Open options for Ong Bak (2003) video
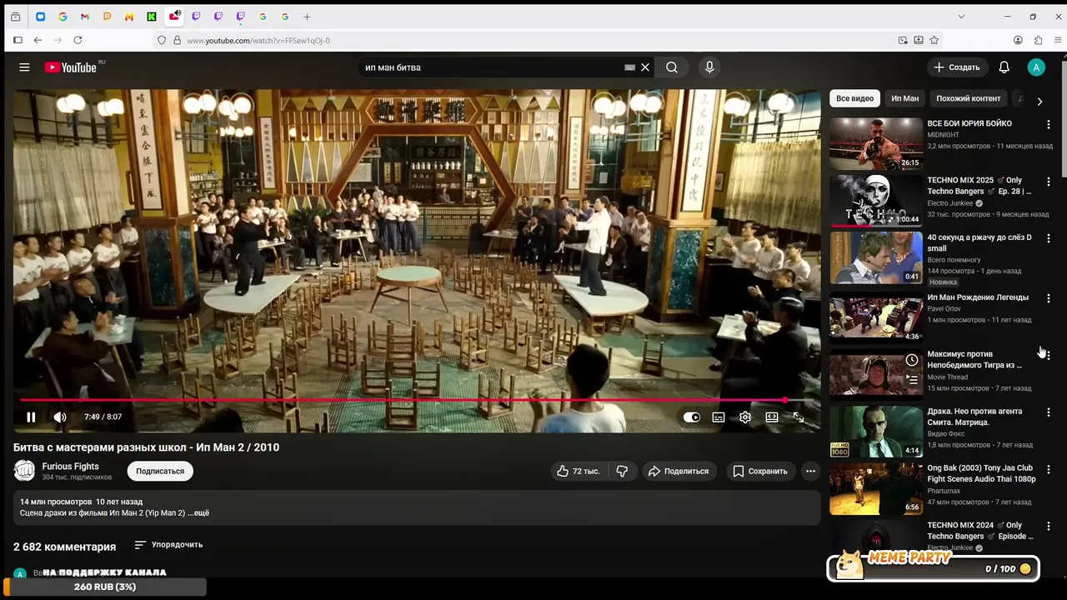Screen dimensions: 1067x600 coord(1049,470)
